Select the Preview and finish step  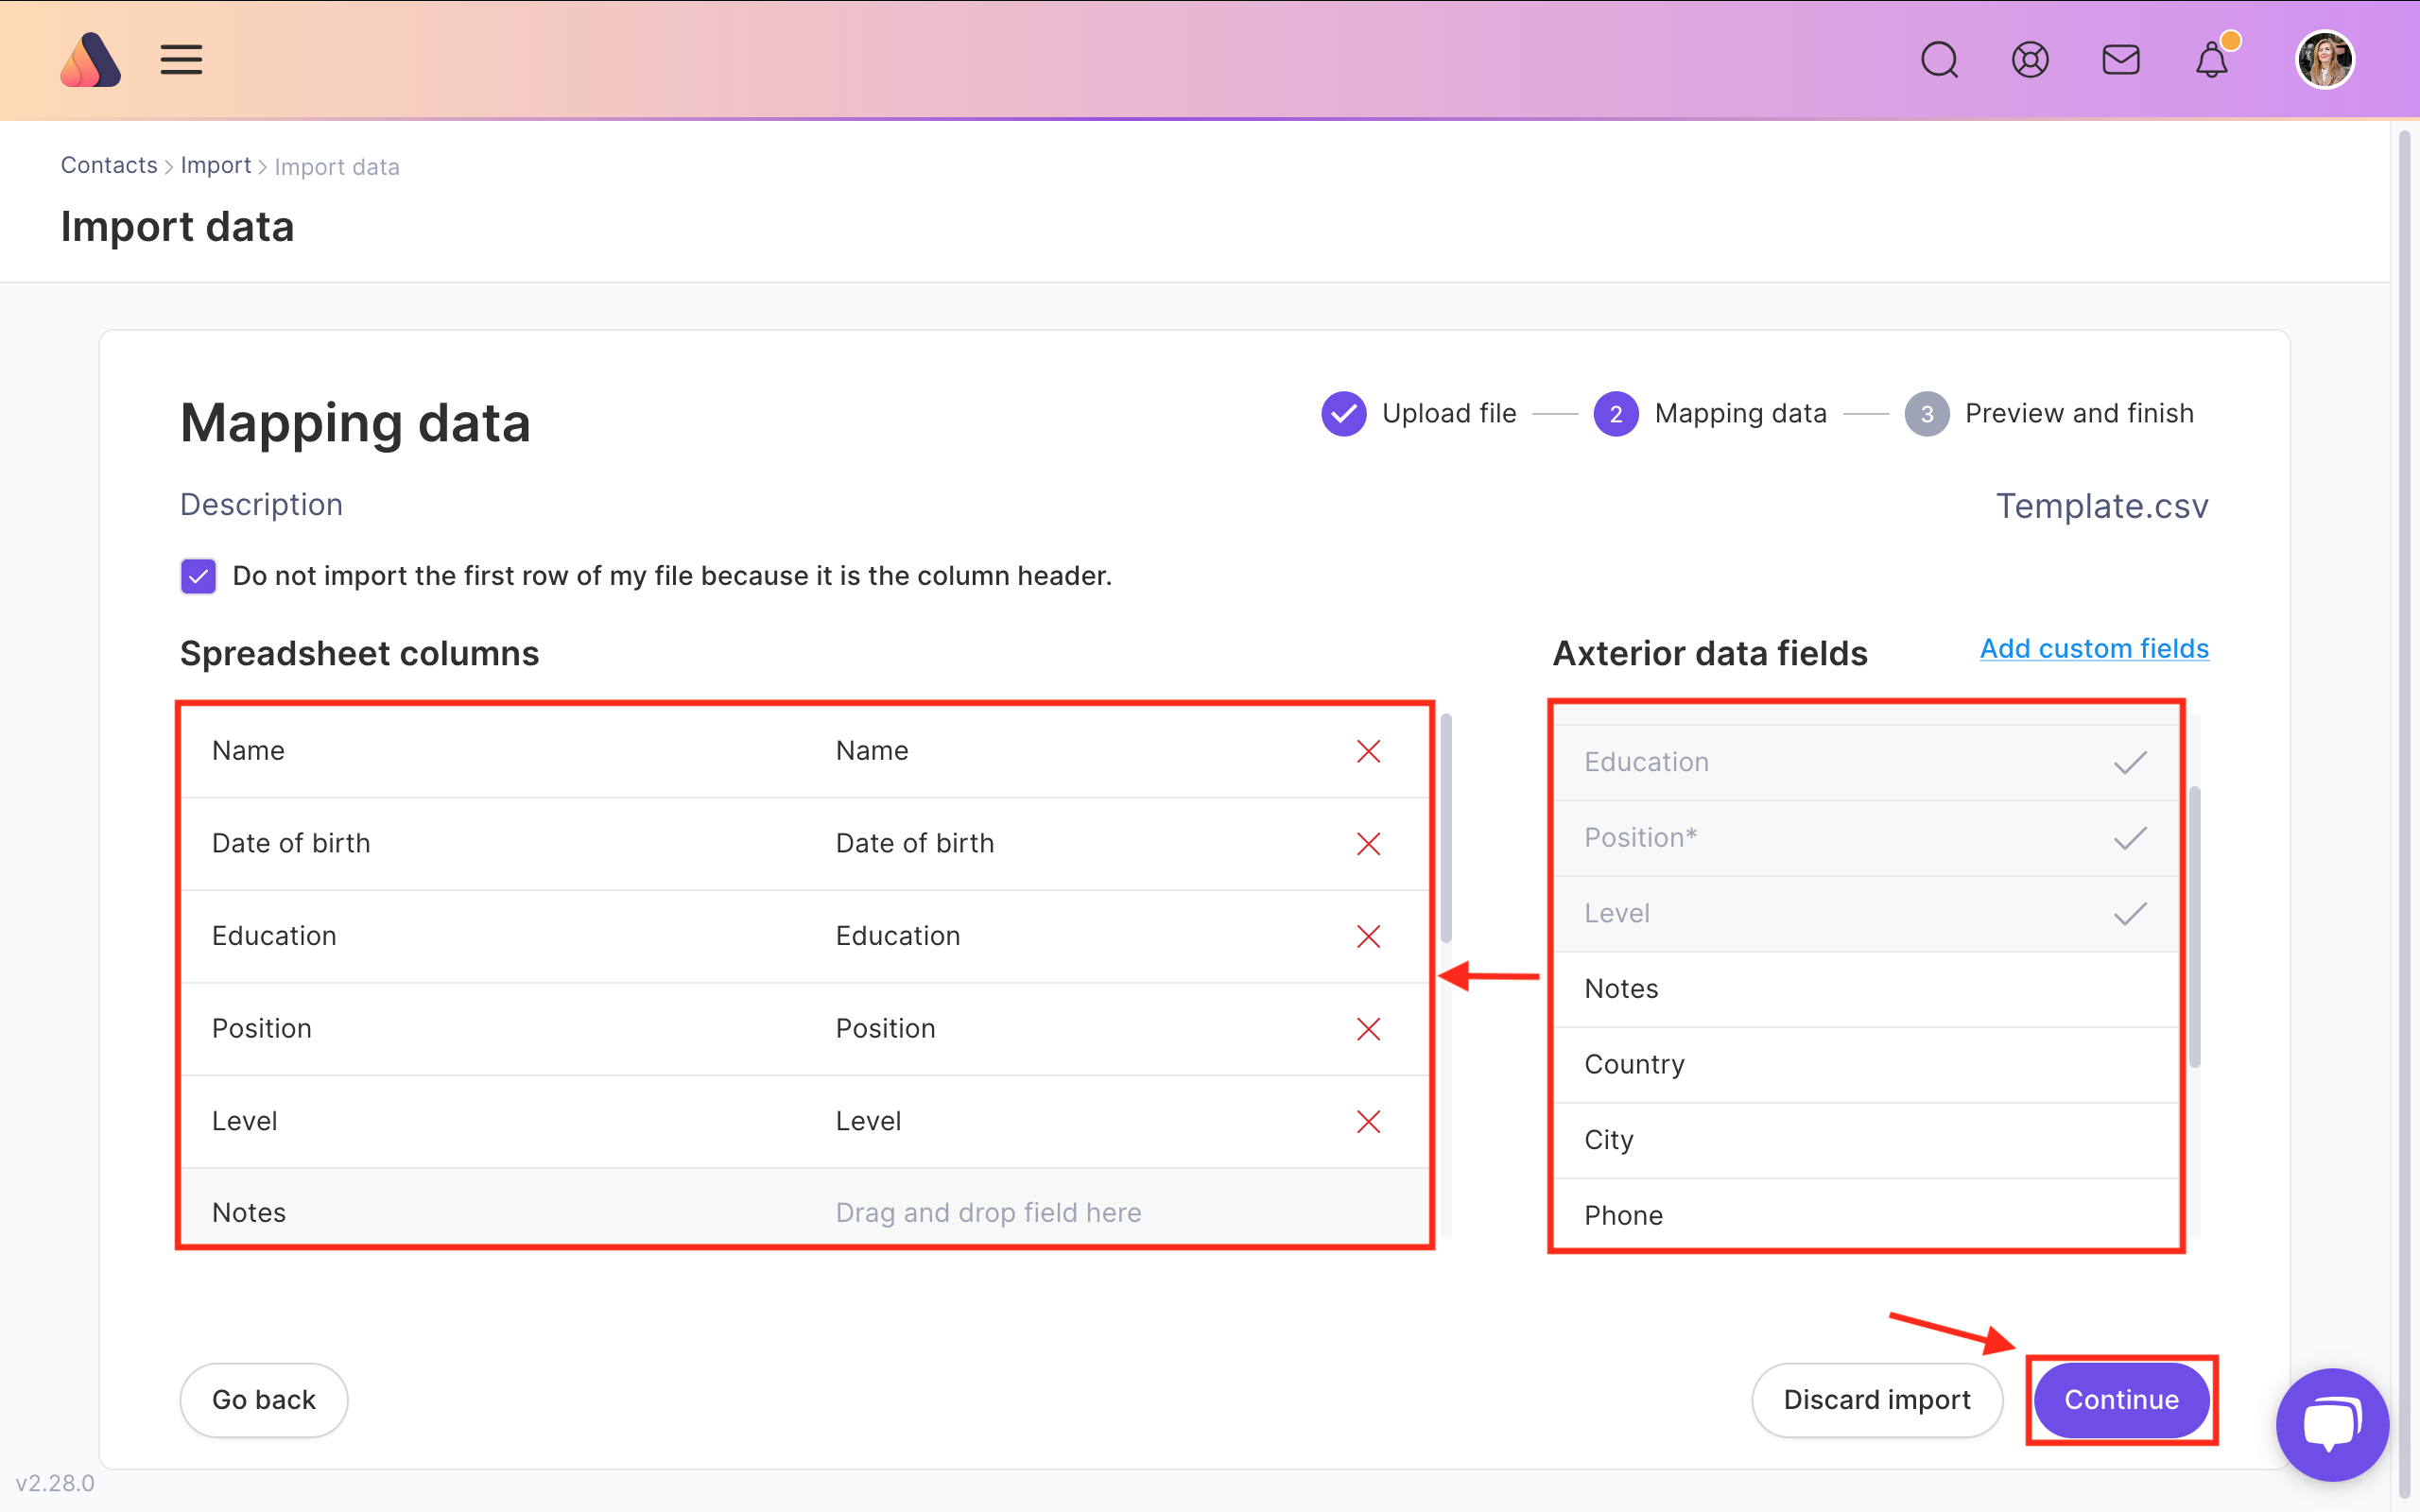point(2049,413)
